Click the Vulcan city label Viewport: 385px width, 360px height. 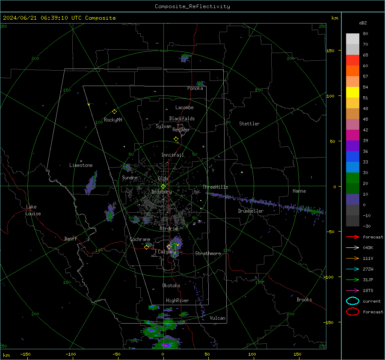(217, 318)
